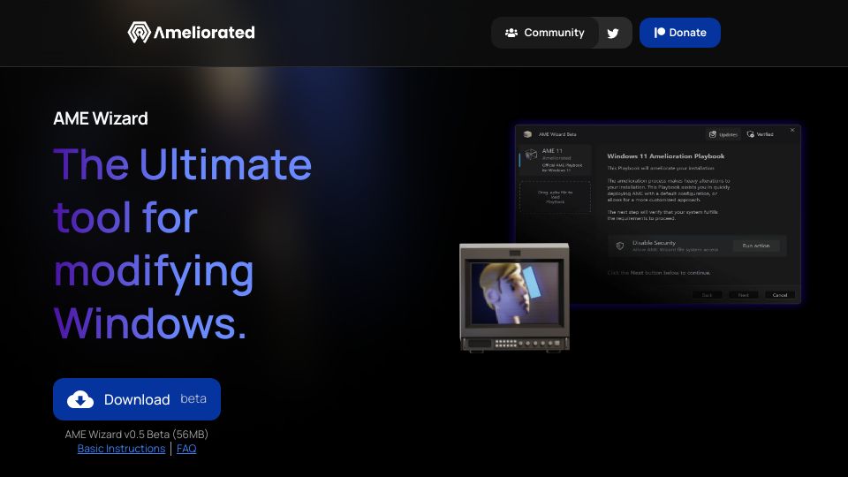
Task: Click the 'beta' label on Download button
Action: [193, 398]
